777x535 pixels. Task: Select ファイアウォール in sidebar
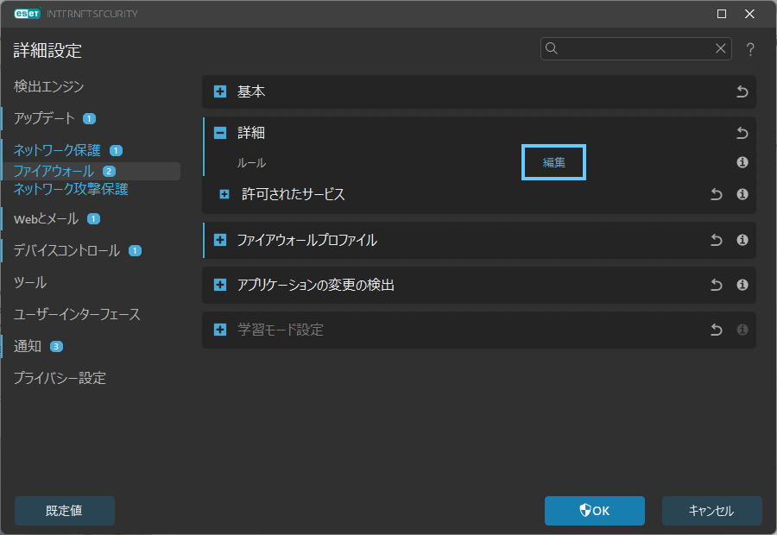coord(54,172)
